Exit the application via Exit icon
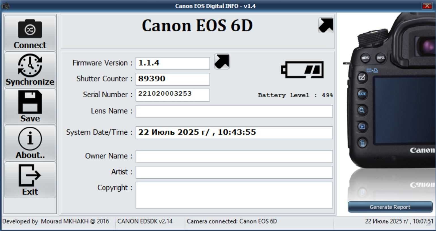Viewport: 436px width, 231px height. (30, 180)
